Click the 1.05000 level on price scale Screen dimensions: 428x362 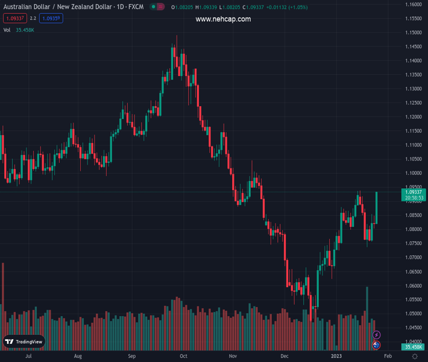[x=414, y=314]
